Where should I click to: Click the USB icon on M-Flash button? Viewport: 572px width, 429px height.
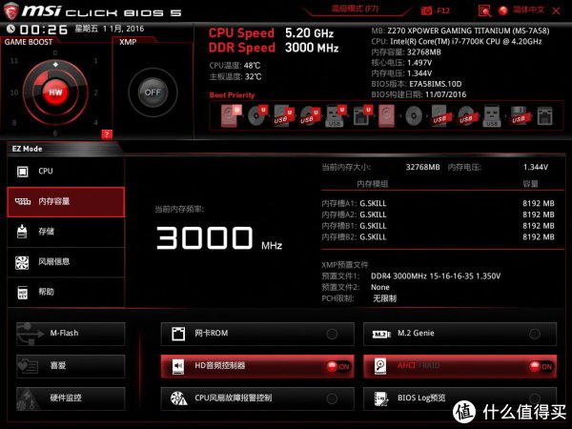tap(30, 334)
